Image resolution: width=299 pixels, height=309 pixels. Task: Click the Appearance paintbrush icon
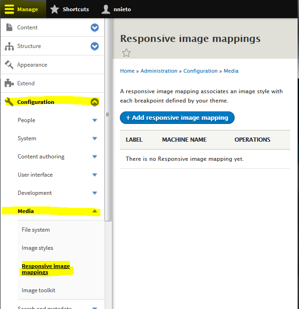click(9, 65)
